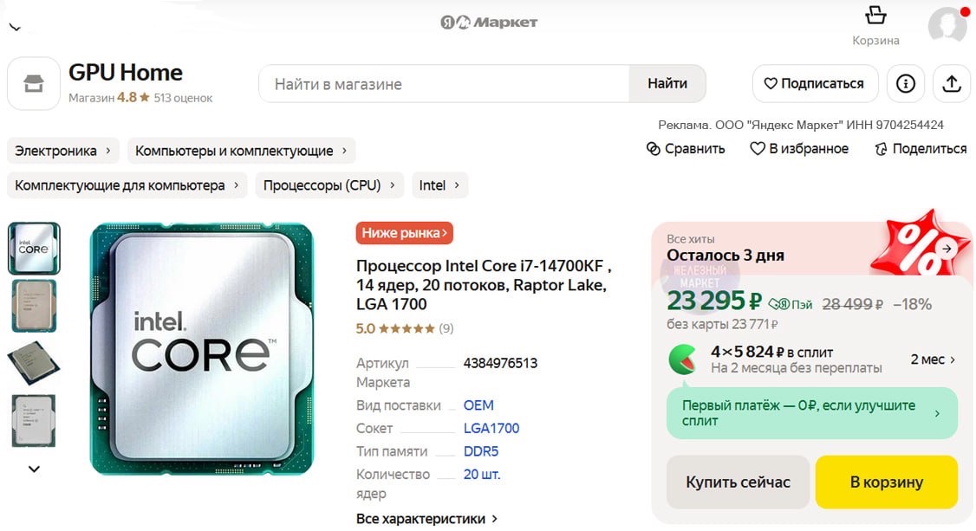The image size is (976, 531).
Task: Open Электроника breadcrumb category
Action: coord(63,151)
